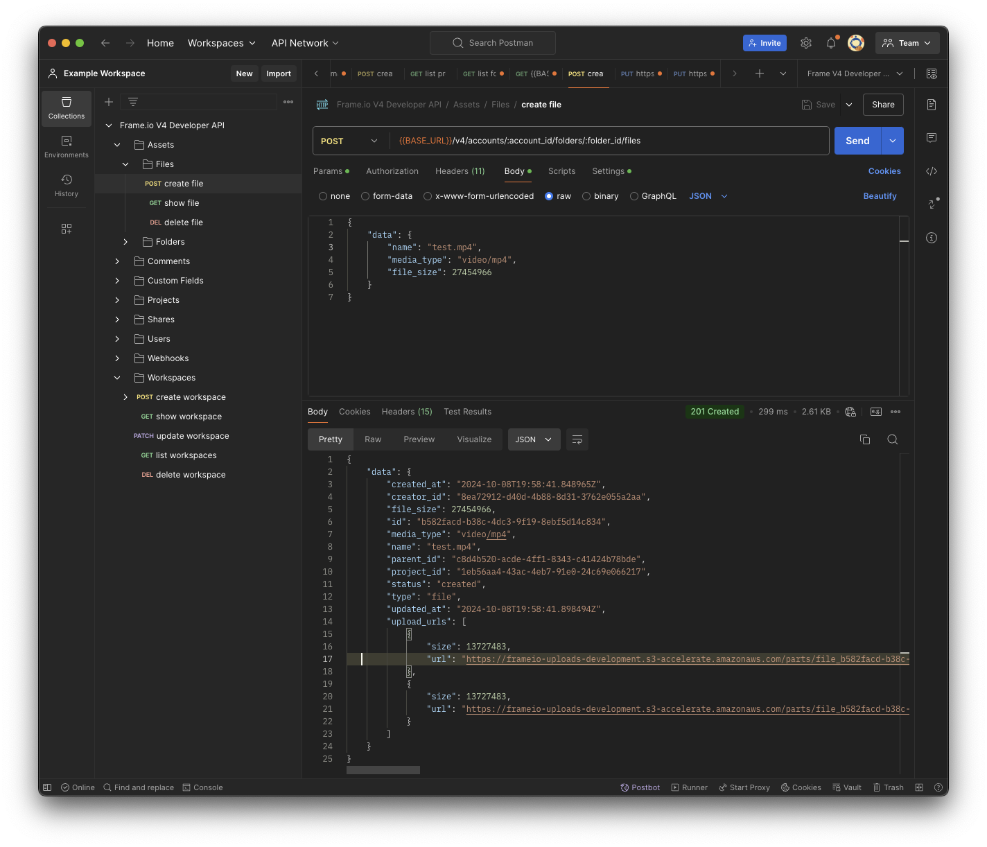Open the History sidebar panel
987x847 pixels.
pyautogui.click(x=67, y=186)
